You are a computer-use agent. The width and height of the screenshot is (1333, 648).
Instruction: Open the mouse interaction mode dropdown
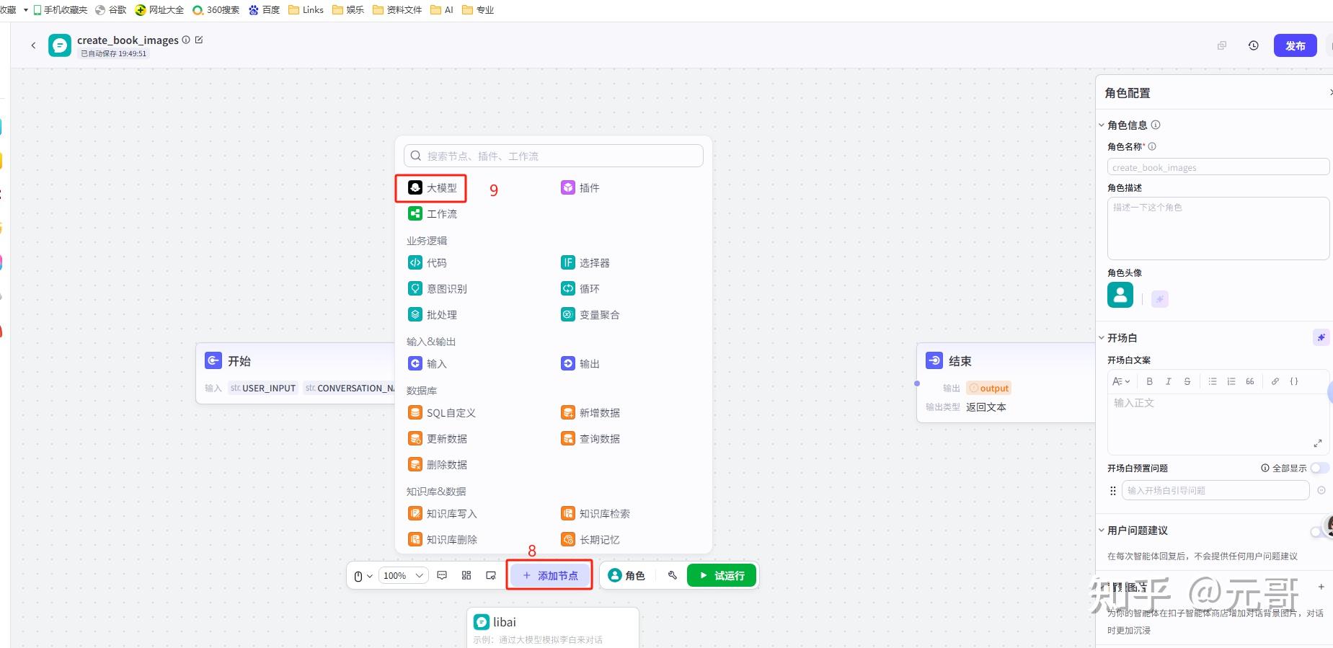[363, 576]
